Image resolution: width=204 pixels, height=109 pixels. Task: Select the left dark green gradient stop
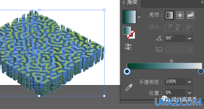[127, 71]
